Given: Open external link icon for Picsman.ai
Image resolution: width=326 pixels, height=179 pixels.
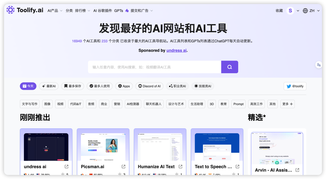Looking at the screenshot, I should point(123,167).
